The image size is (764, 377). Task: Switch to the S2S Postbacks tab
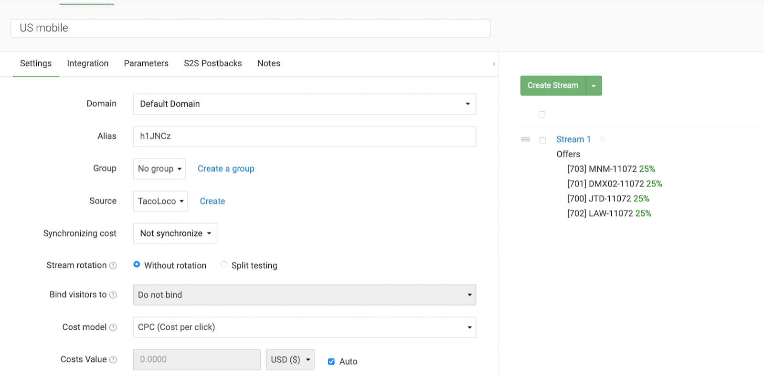tap(213, 63)
